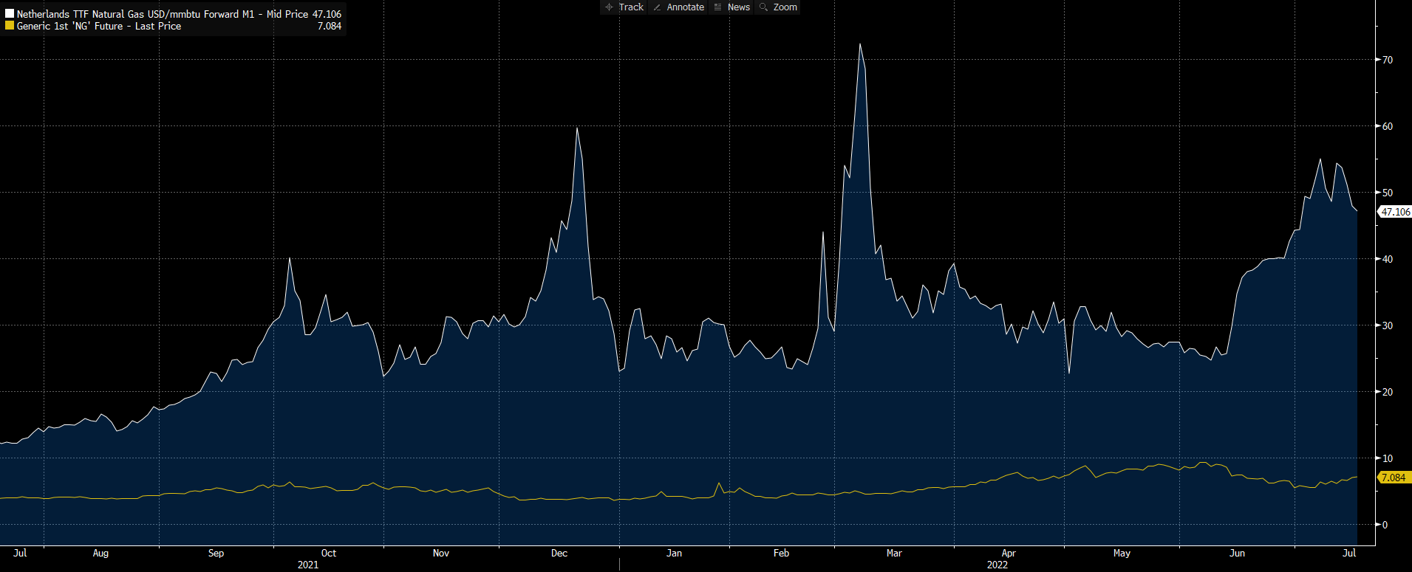Image resolution: width=1412 pixels, height=572 pixels.
Task: Click the white TTF series legend swatch
Action: tap(10, 13)
